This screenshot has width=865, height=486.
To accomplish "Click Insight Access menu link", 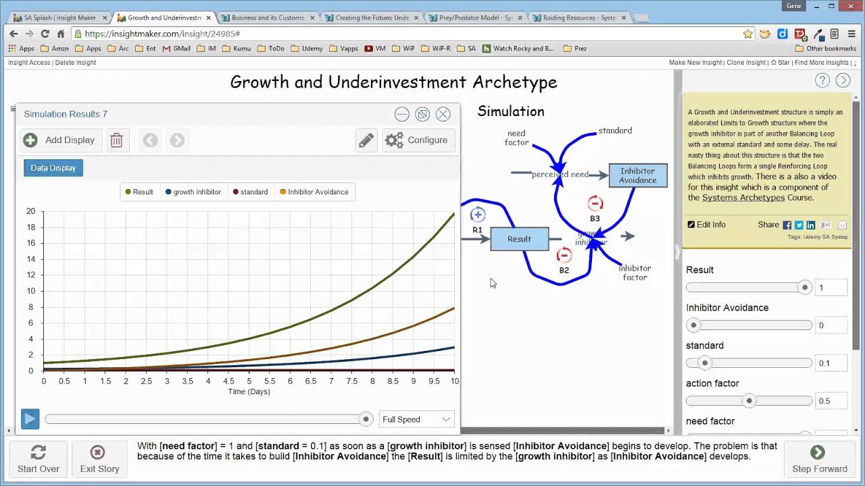I will coord(29,63).
